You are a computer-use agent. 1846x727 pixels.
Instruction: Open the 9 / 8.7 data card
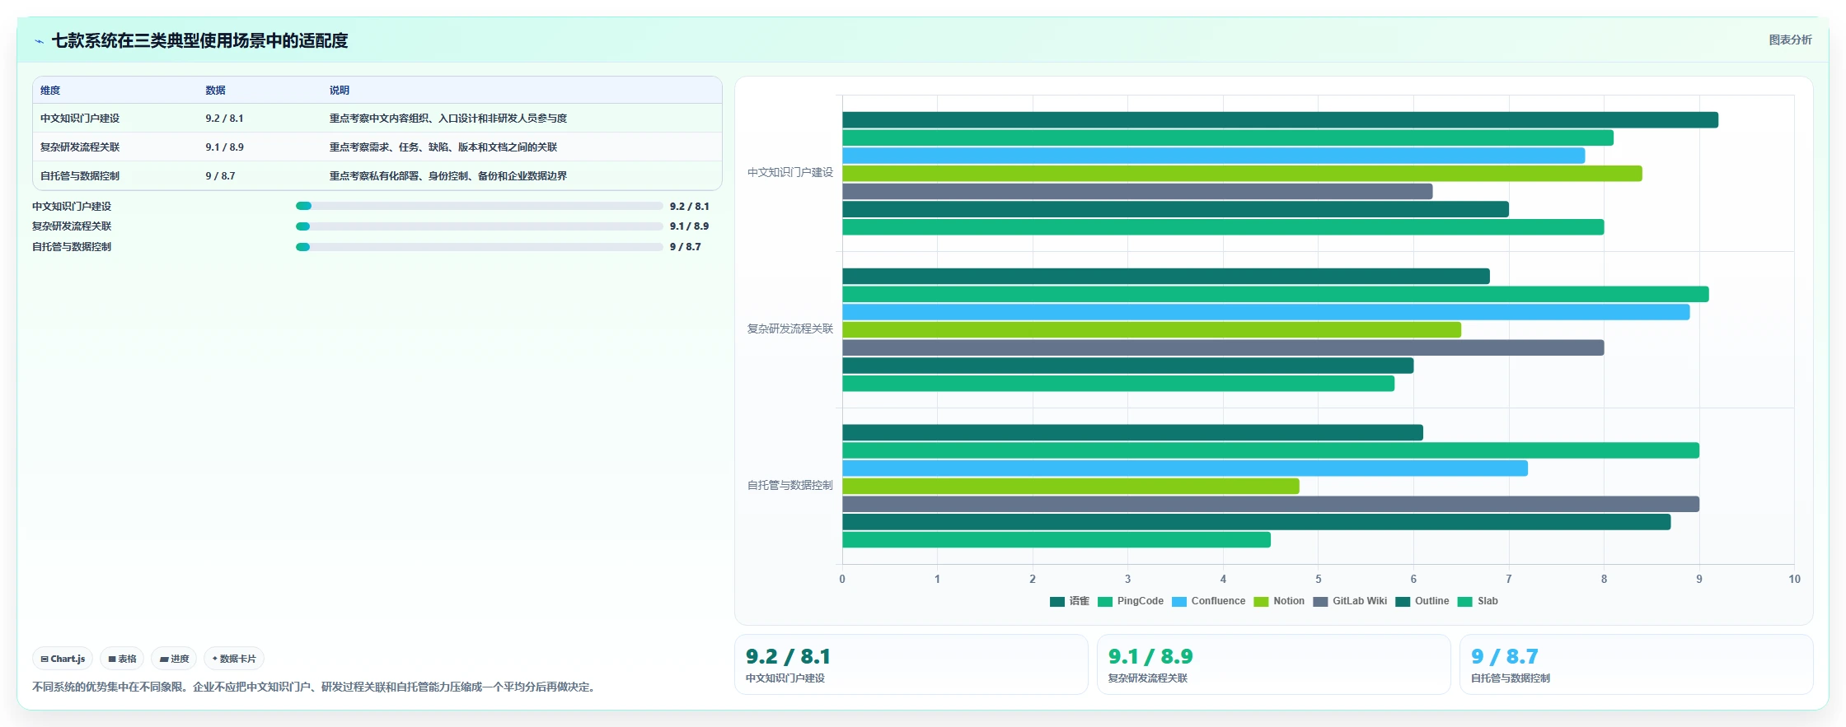(1637, 664)
